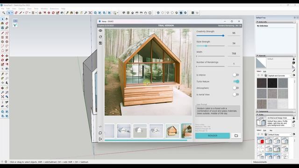
Task: Switch to Edit tab in Materials panel
Action: pos(265,71)
